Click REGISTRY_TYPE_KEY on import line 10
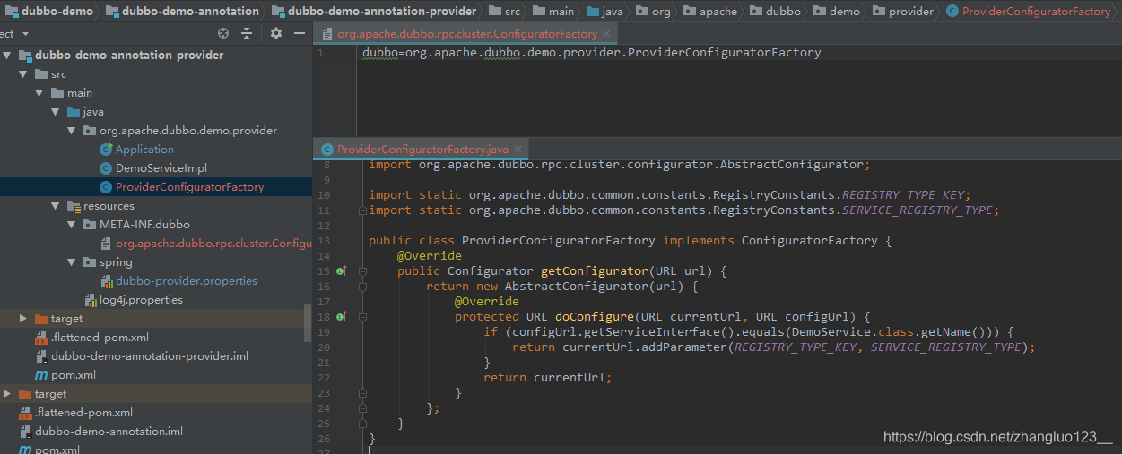 904,195
